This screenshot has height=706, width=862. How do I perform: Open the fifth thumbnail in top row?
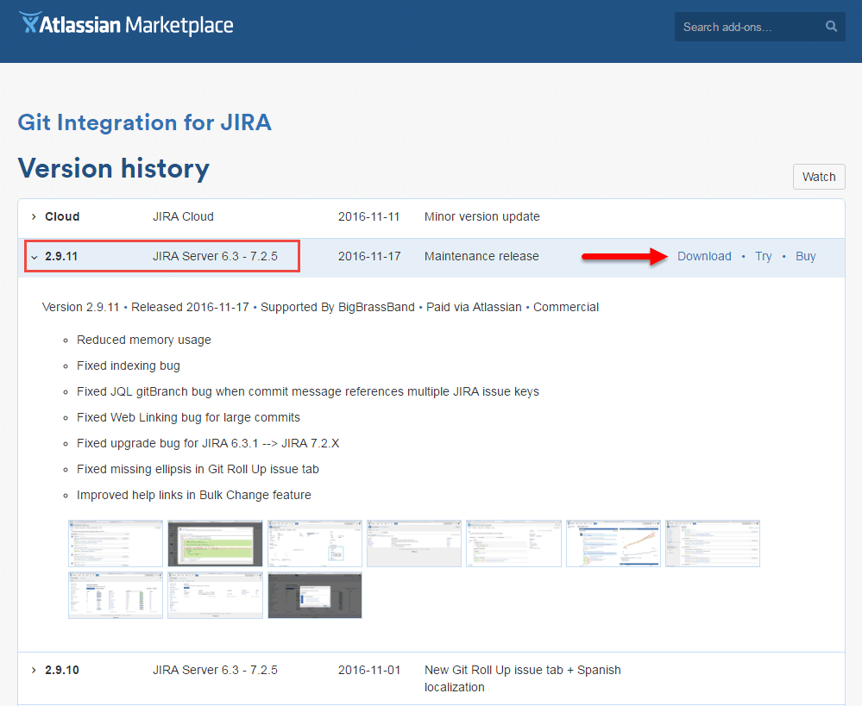[513, 543]
